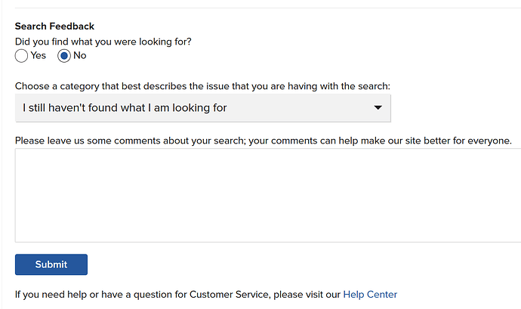Click the black triangle in the category selector
This screenshot has width=521, height=309.
(378, 108)
